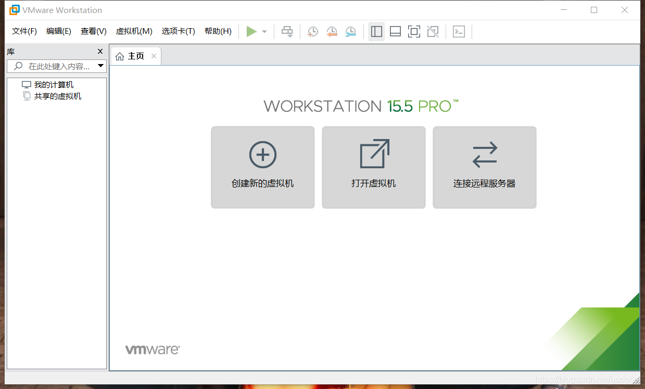Image resolution: width=645 pixels, height=389 pixels.
Task: Open the Snapshot Manager icon
Action: (x=351, y=32)
